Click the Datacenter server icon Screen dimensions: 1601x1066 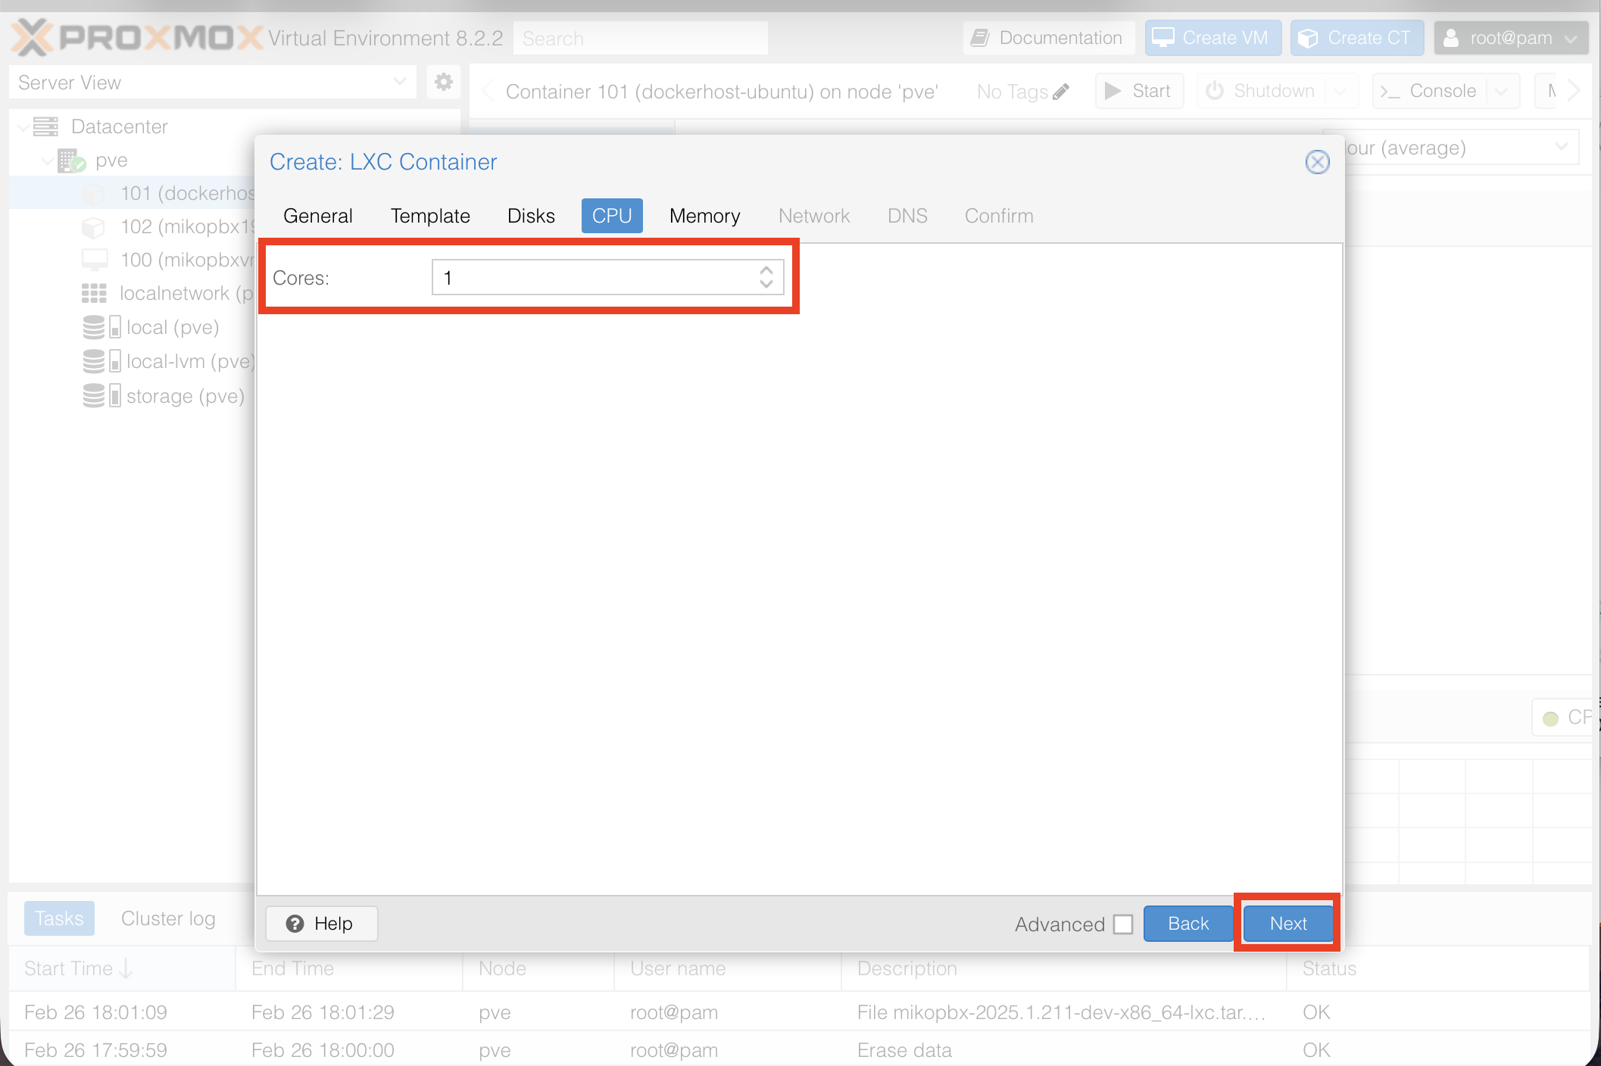click(x=46, y=126)
